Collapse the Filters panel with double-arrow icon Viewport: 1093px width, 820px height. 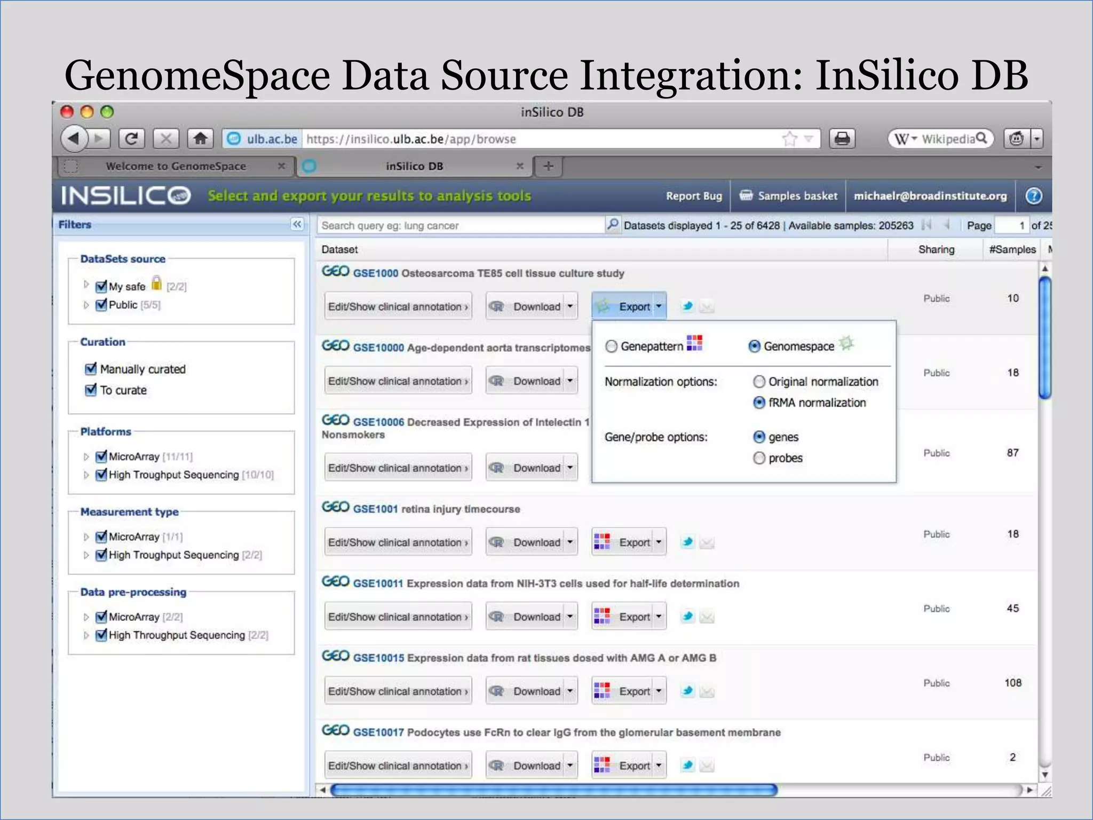click(x=297, y=224)
